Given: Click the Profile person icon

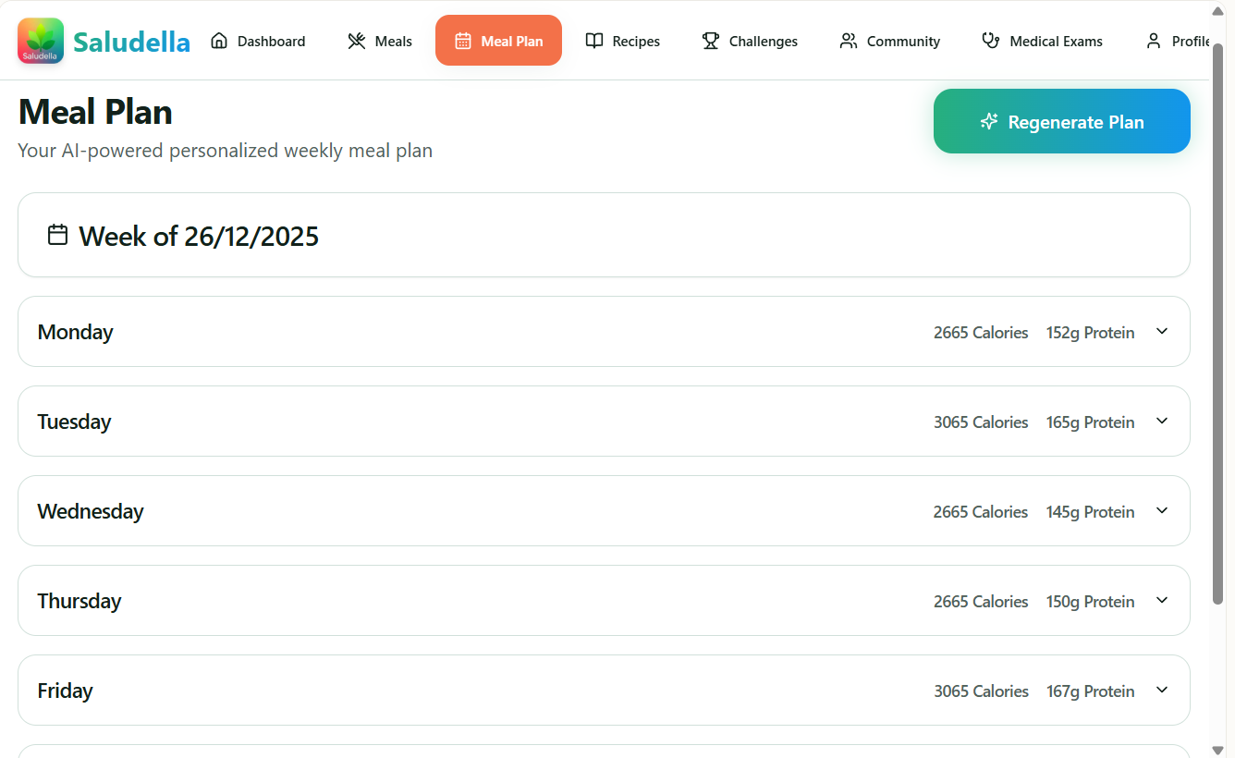Looking at the screenshot, I should click(1154, 41).
